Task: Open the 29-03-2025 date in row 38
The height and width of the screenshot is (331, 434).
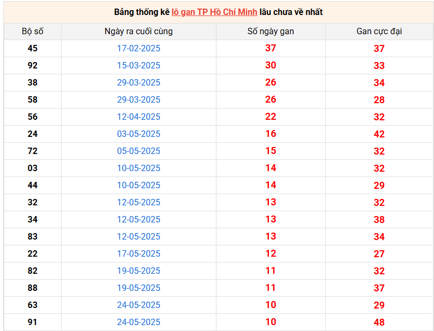Action: pyautogui.click(x=139, y=82)
